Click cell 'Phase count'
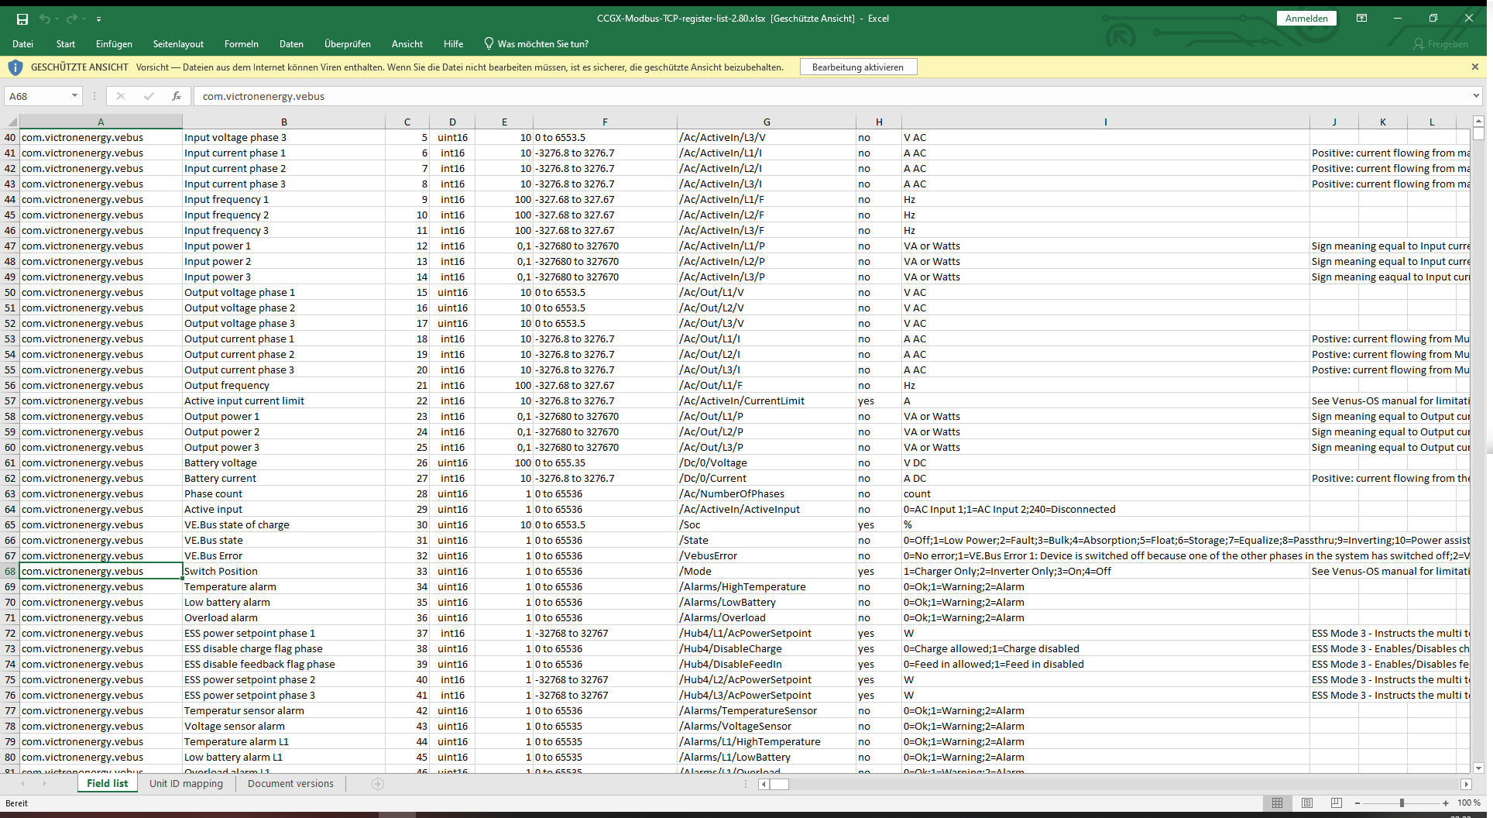This screenshot has width=1493, height=818. [x=284, y=493]
